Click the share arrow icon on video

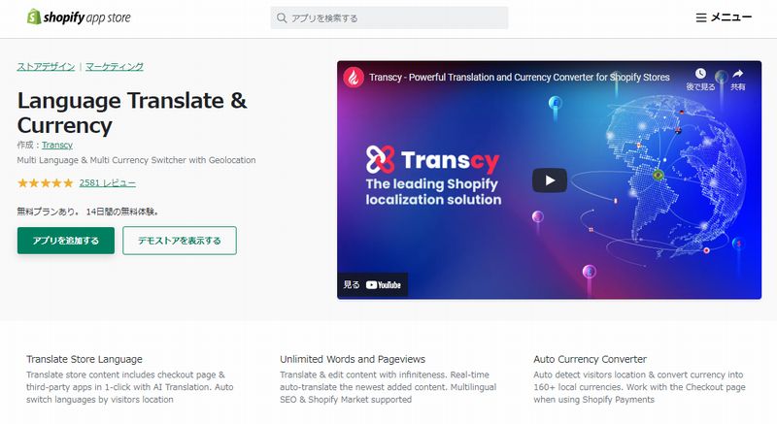pos(738,74)
